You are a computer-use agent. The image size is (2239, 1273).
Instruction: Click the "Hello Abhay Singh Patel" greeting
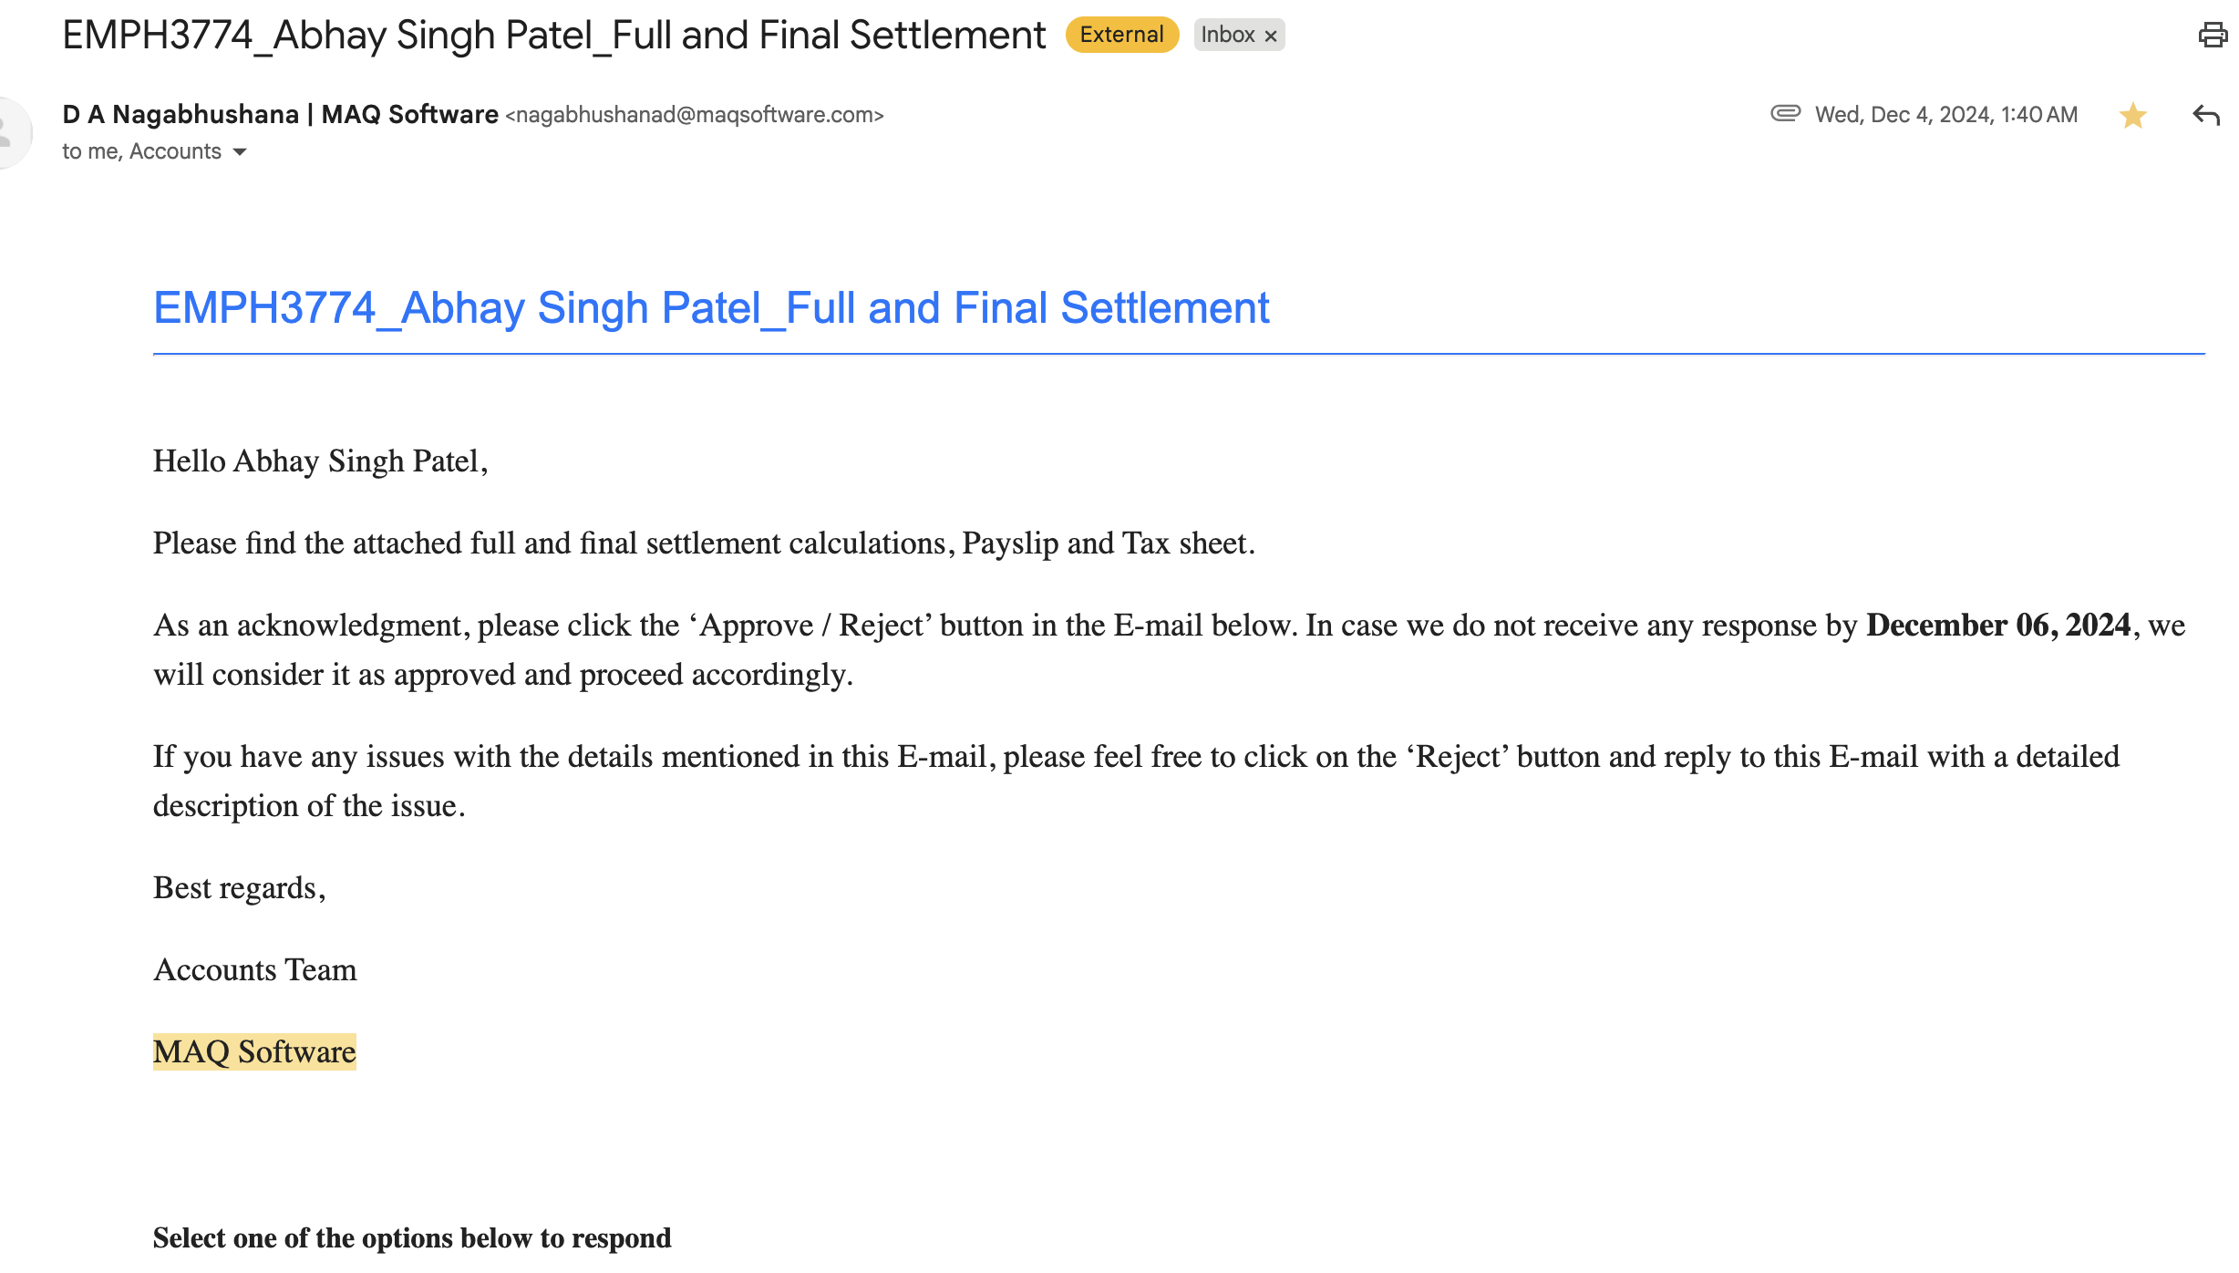pyautogui.click(x=320, y=461)
